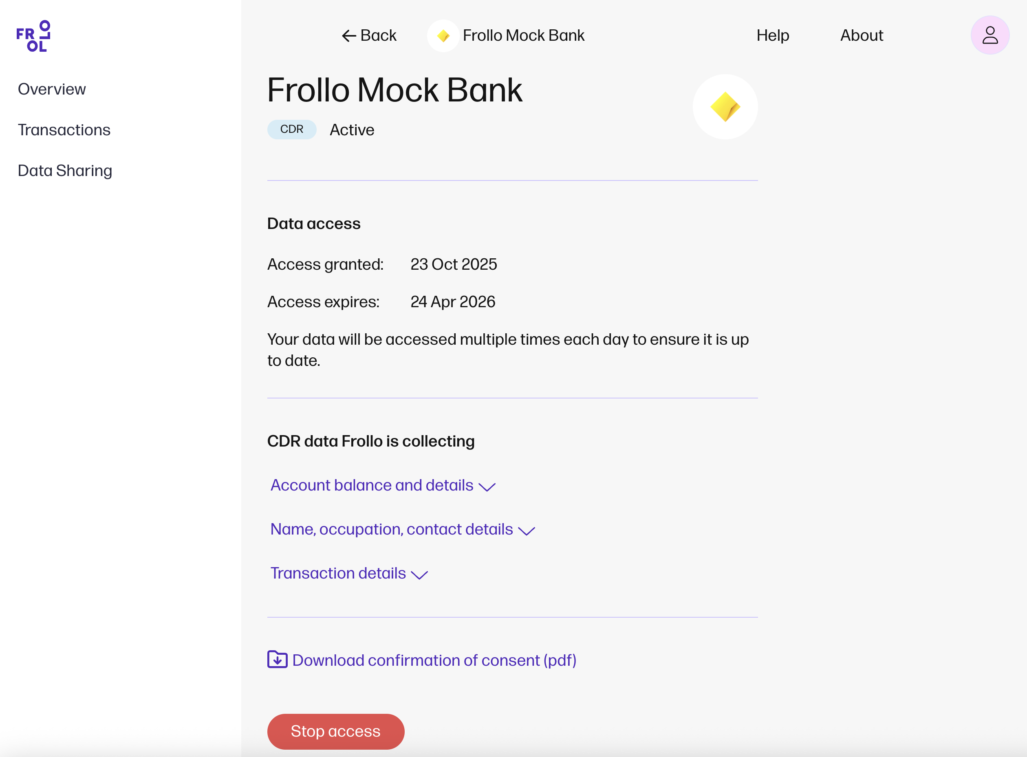
Task: Click chevron next to Transaction details
Action: (419, 574)
